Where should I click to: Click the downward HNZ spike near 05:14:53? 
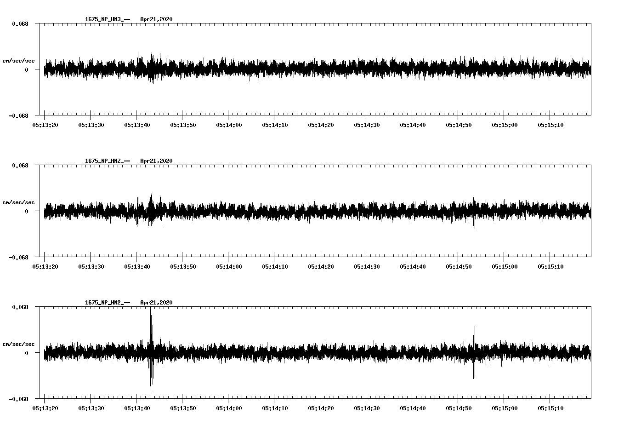click(x=474, y=223)
